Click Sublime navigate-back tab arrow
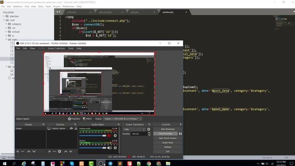The height and width of the screenshot is (166, 295). point(57,12)
